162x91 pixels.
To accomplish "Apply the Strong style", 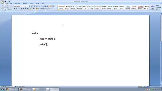I will tap(116, 7).
